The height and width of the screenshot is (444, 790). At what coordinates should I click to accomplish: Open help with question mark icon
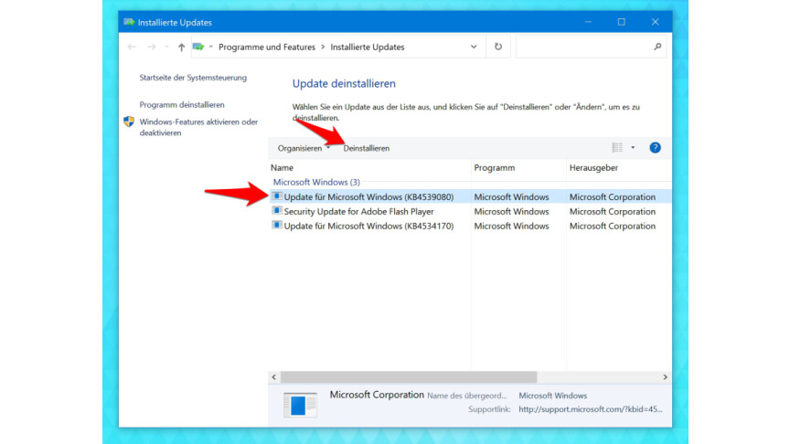click(x=655, y=147)
